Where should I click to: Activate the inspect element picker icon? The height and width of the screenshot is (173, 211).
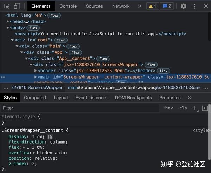pyautogui.click(x=6, y=6)
